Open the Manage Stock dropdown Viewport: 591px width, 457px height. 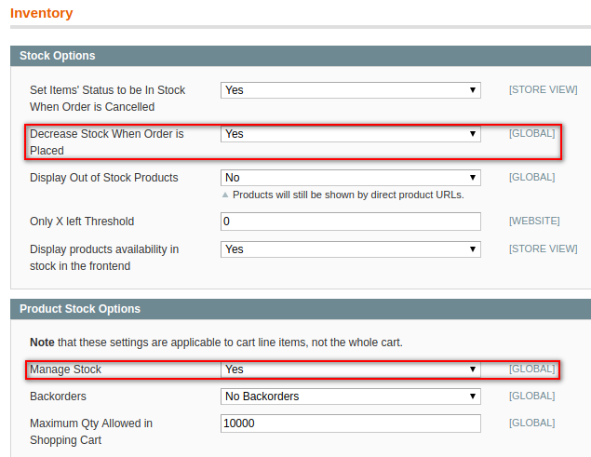point(350,370)
